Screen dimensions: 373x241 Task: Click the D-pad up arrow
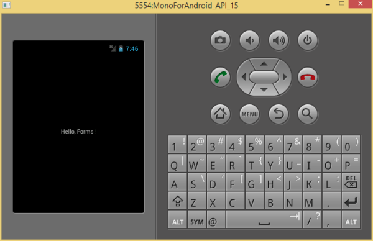click(x=264, y=64)
